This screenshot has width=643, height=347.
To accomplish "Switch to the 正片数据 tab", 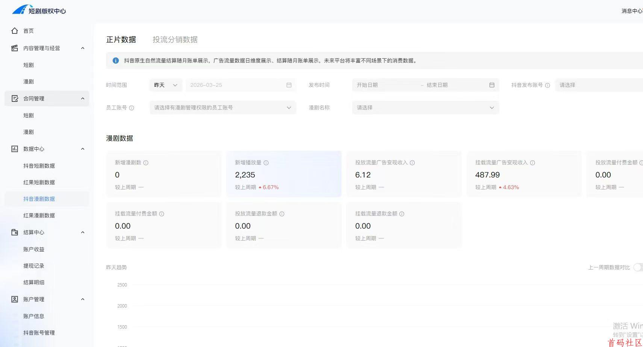I will click(121, 39).
